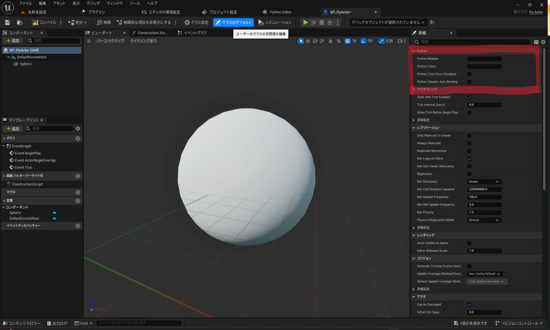The image size is (550, 330).
Task: Add new variable with plus icon
Action: [x=78, y=201]
